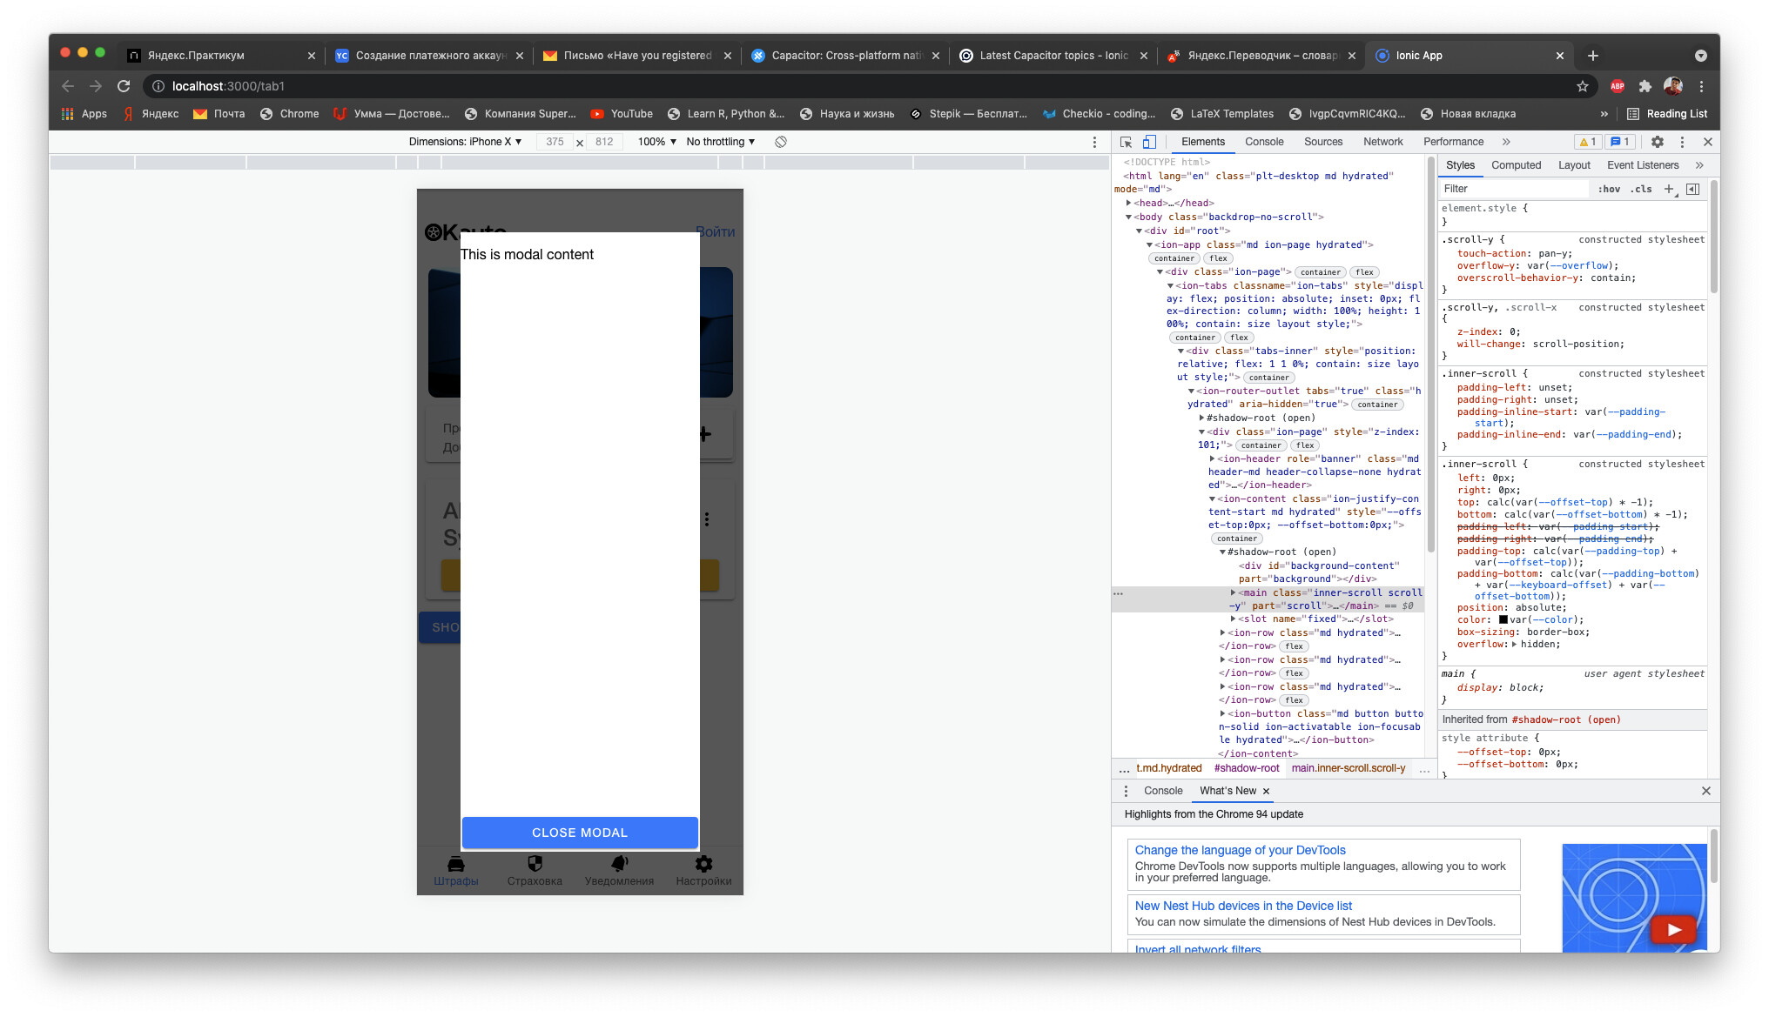Close the What's New drawer tab

(x=1267, y=791)
